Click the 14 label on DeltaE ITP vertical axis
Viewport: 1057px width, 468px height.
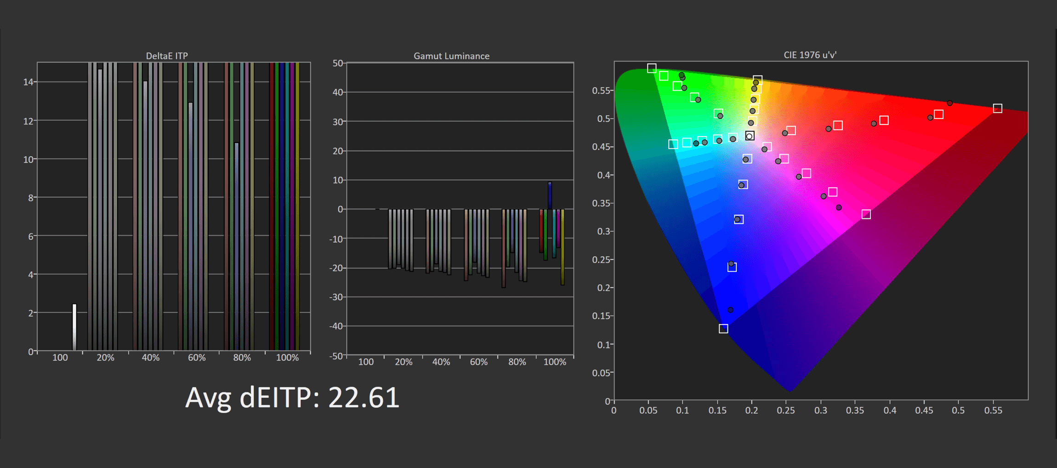pos(28,82)
